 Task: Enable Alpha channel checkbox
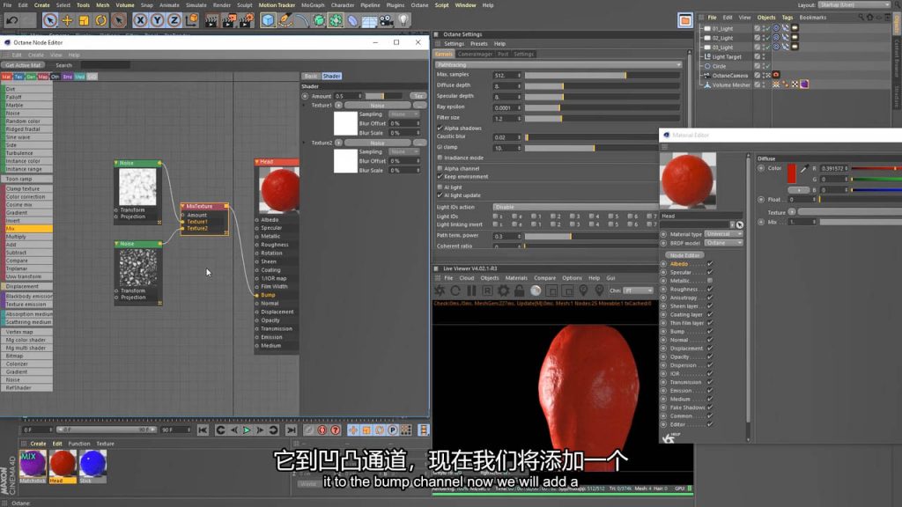[440, 168]
